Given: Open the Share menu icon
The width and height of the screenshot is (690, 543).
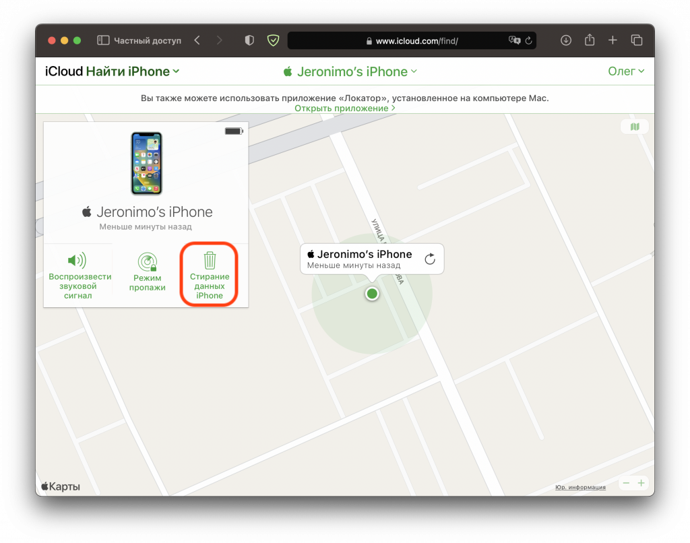Looking at the screenshot, I should [590, 40].
